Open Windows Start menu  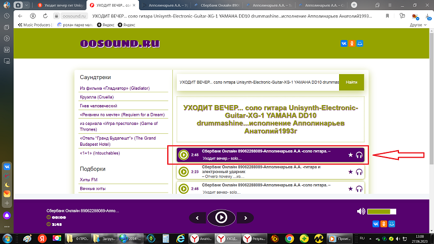pyautogui.click(x=7, y=238)
